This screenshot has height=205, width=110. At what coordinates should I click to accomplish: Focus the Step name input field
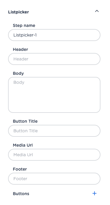54,35
